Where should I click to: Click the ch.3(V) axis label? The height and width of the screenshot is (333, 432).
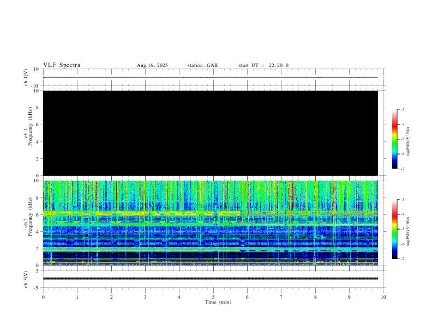pos(26,279)
